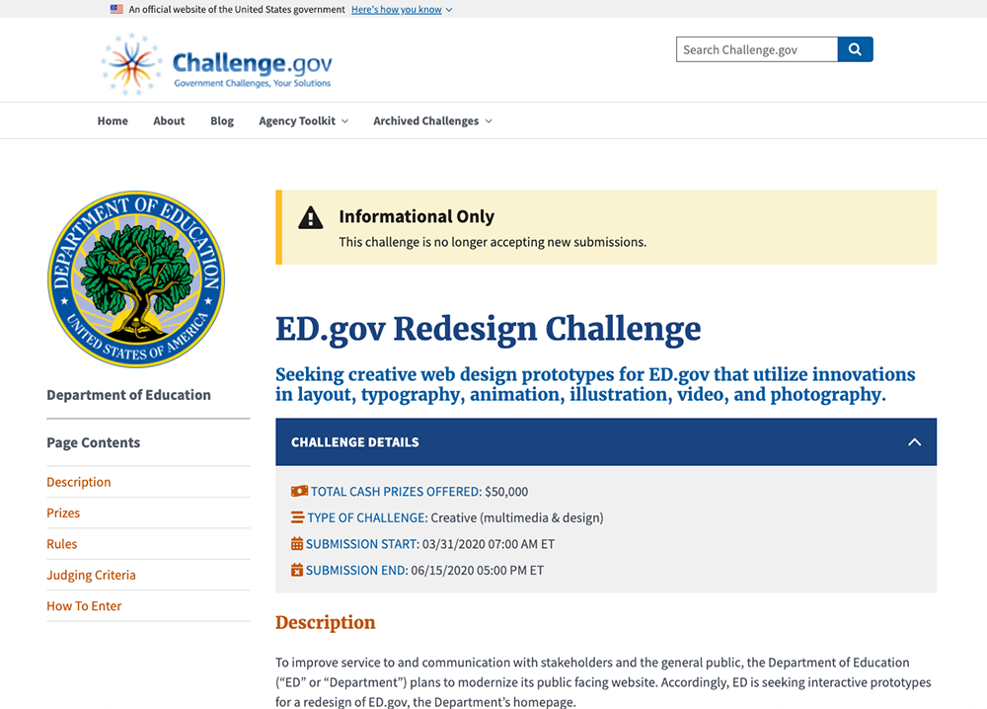Screen dimensions: 987x709
Task: Click the How To Enter link
Action: click(x=84, y=605)
